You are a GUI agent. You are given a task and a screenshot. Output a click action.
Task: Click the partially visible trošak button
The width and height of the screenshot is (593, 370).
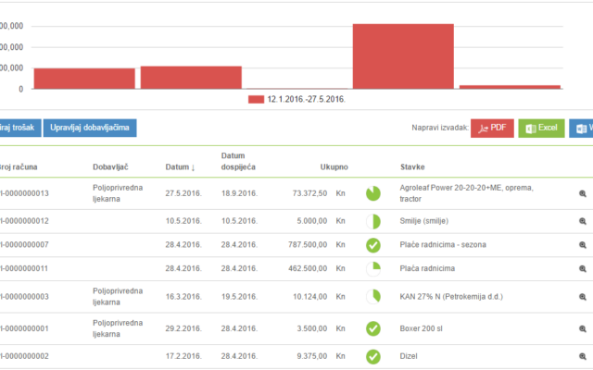[20, 128]
